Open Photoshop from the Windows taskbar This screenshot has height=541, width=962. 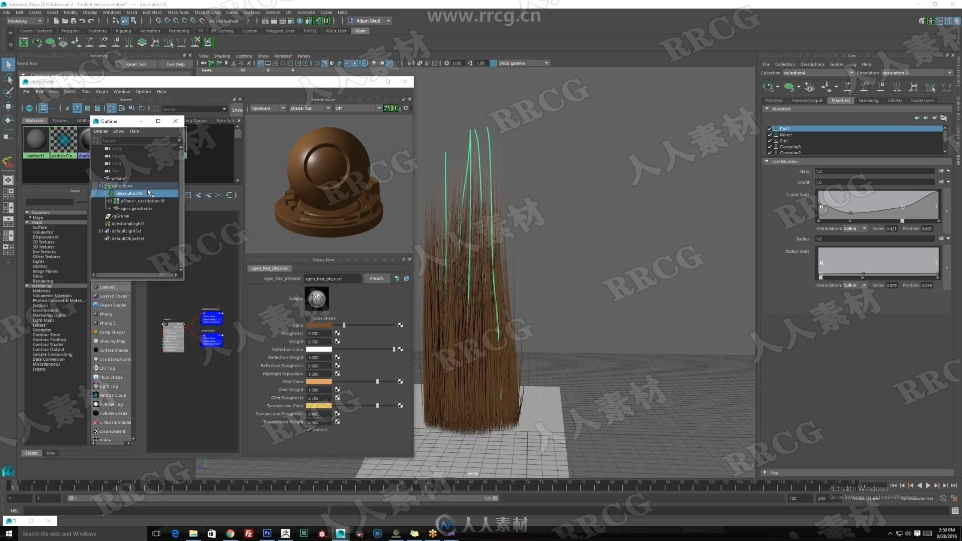[x=267, y=533]
